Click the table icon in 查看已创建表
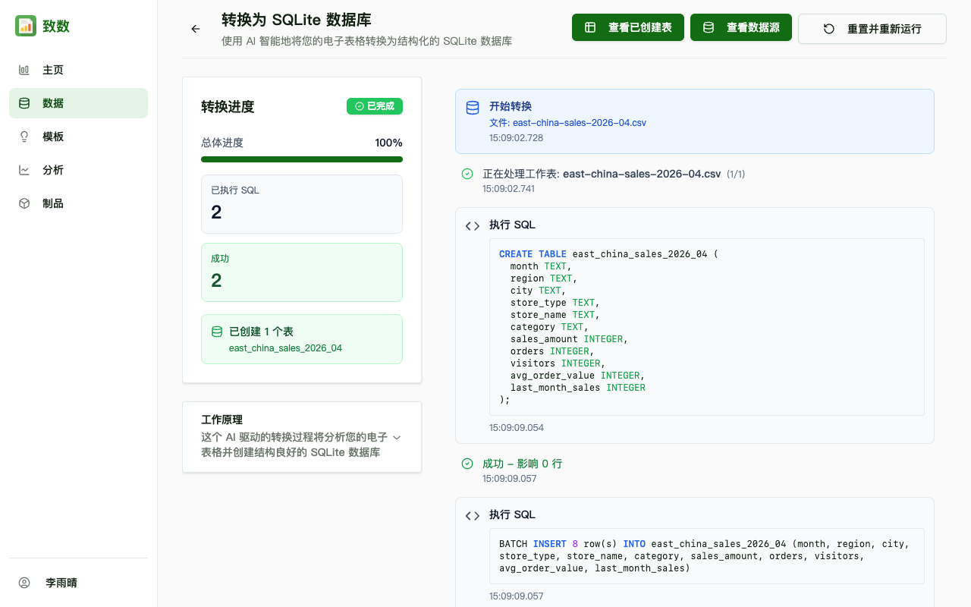The height and width of the screenshot is (607, 971). click(590, 27)
